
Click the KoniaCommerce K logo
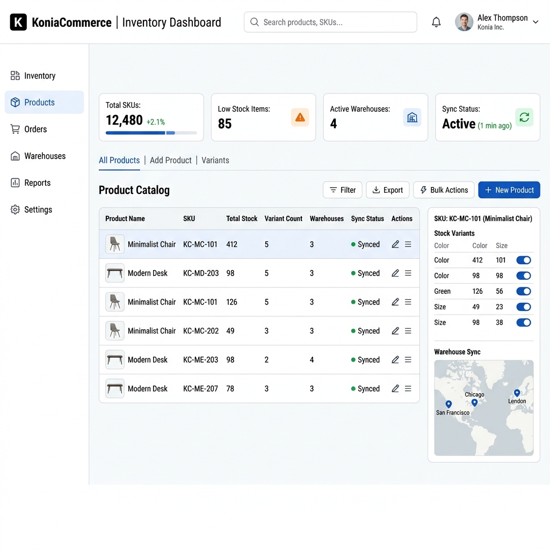[18, 22]
